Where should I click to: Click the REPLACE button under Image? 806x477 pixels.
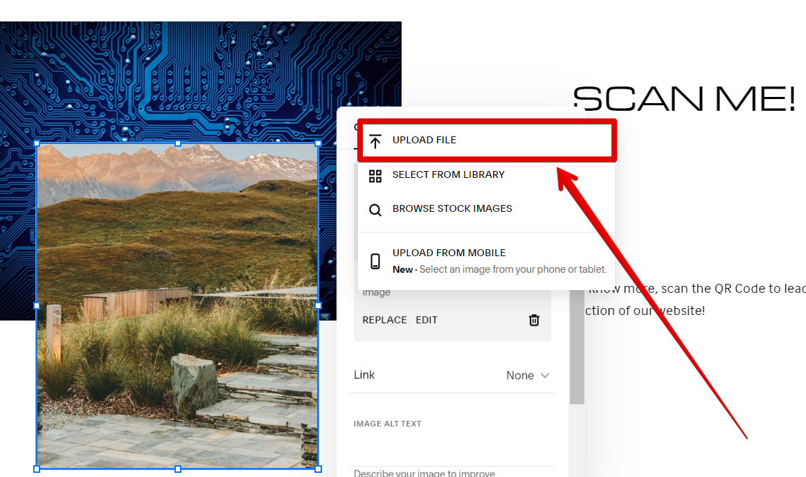point(384,320)
